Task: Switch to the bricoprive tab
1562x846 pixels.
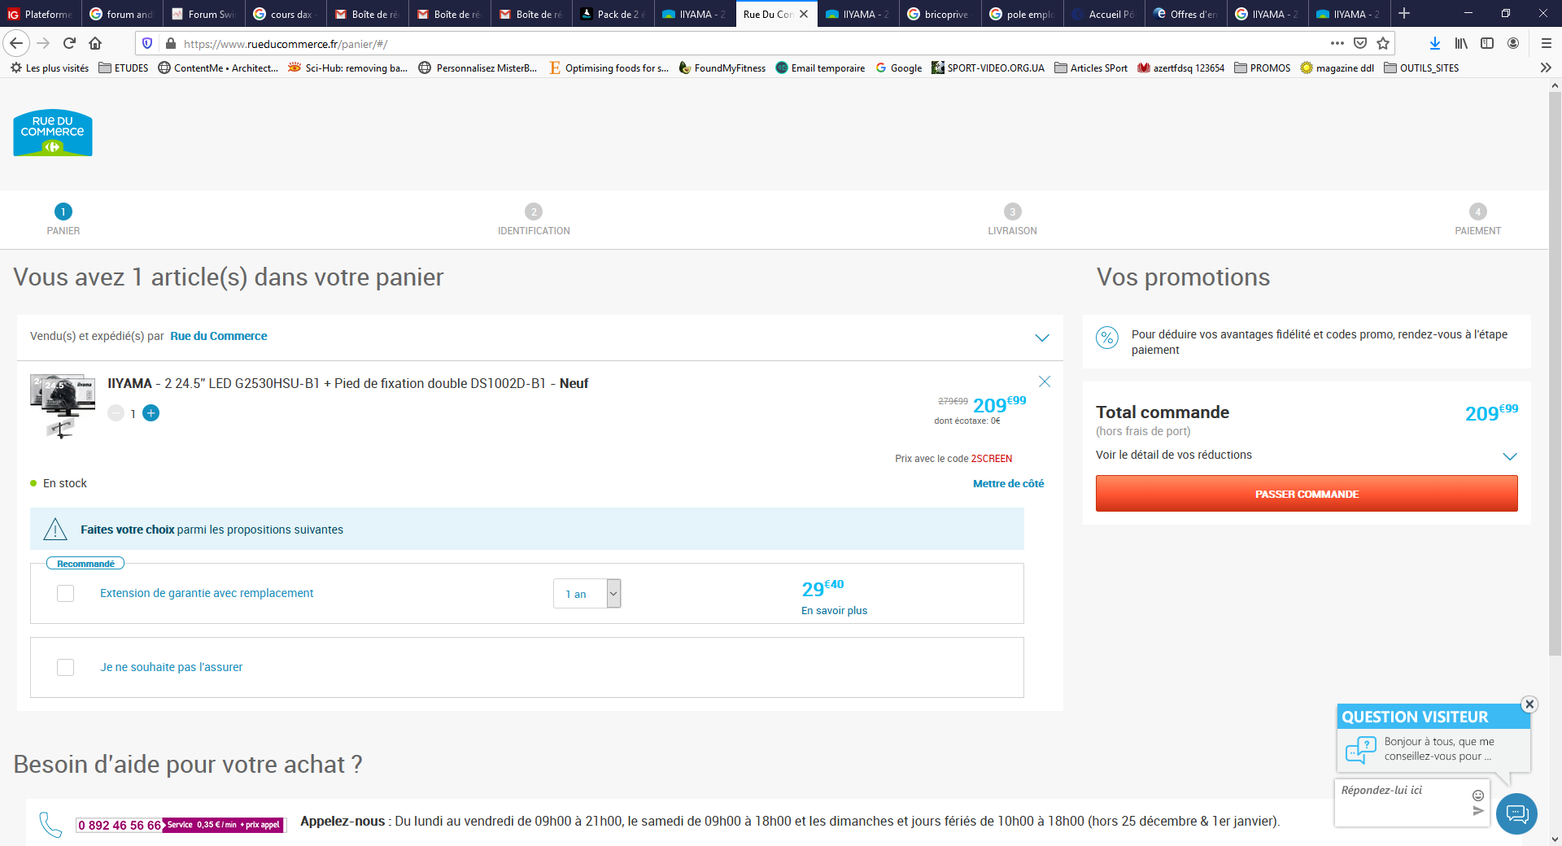Action: pos(940,14)
